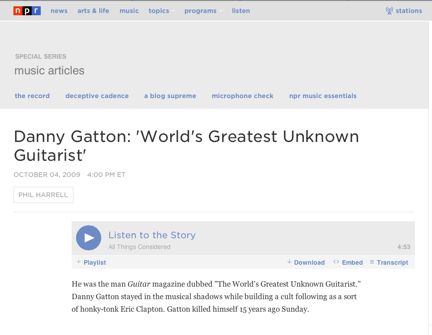Click the NPR logo
432x335 pixels.
(27, 11)
